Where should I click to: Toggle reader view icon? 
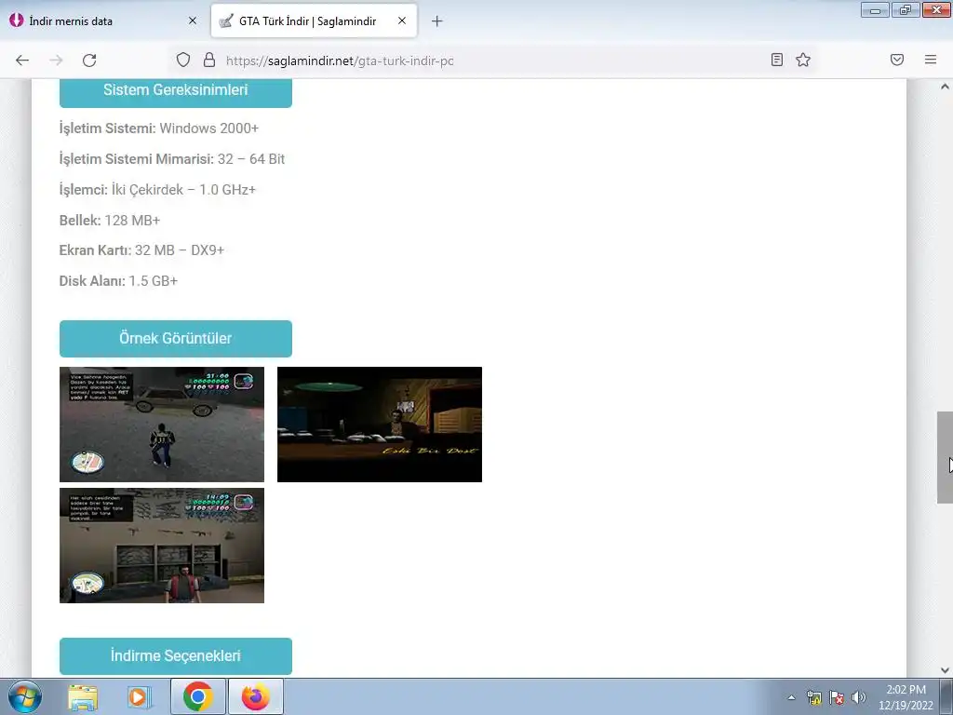[777, 60]
